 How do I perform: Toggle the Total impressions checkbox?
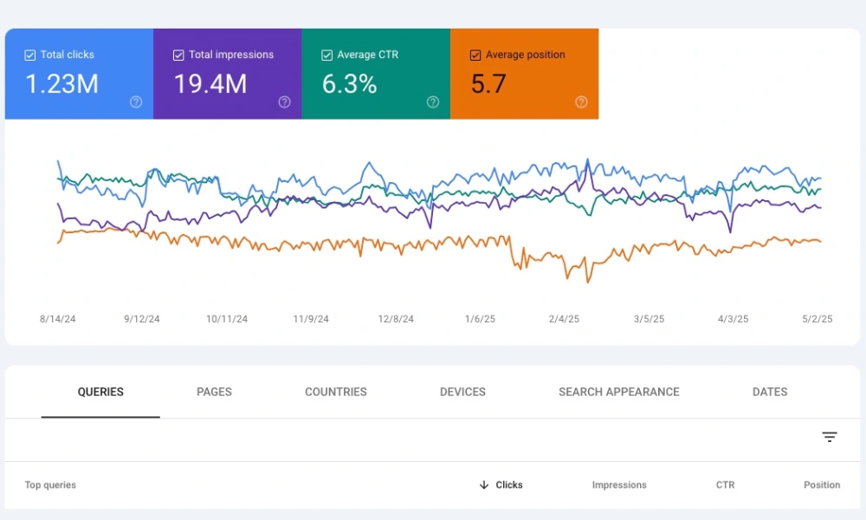coord(178,55)
